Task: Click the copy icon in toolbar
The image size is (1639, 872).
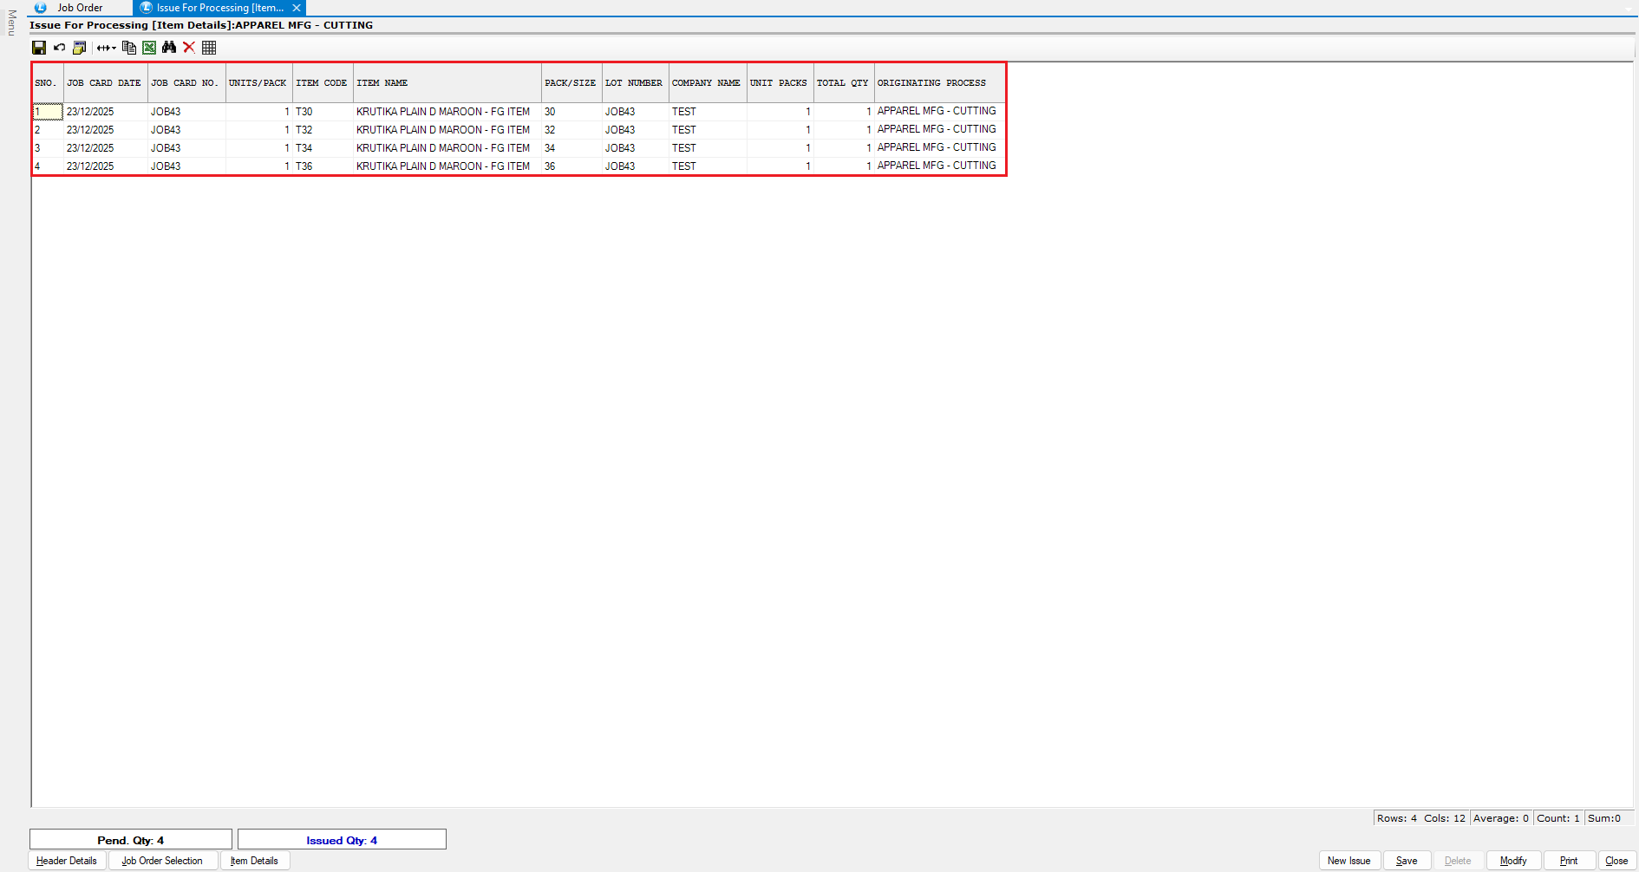Action: (x=129, y=48)
